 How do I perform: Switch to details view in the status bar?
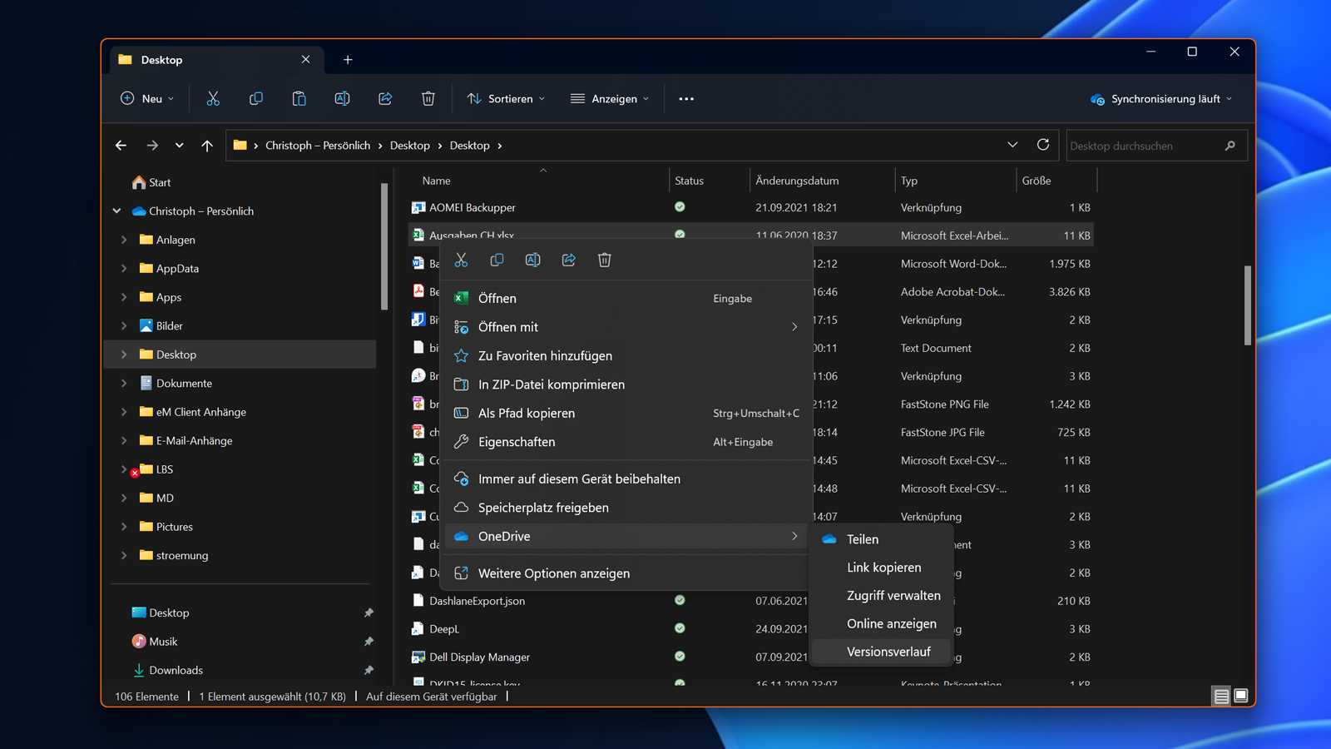coord(1220,697)
